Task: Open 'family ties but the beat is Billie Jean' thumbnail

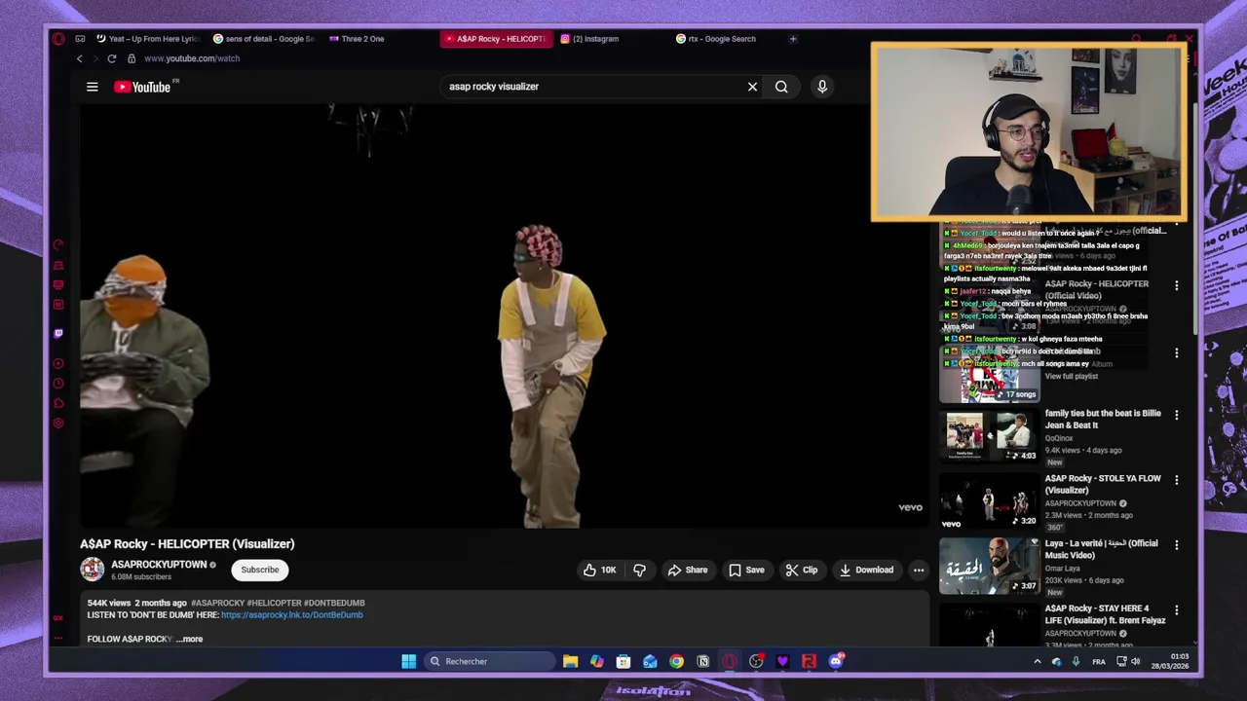Action: pyautogui.click(x=989, y=435)
